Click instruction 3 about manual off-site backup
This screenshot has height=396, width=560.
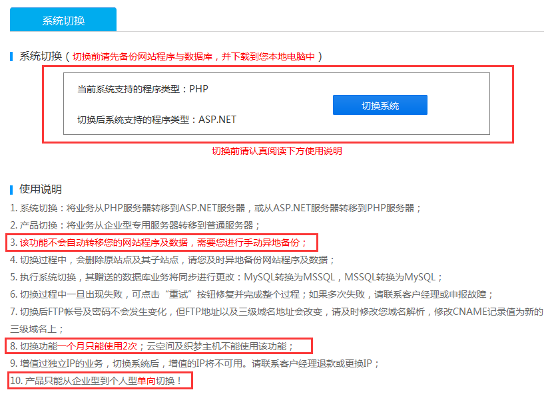(158, 242)
